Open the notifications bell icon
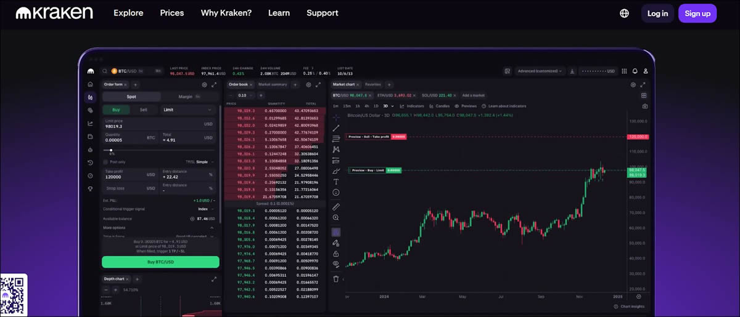740x317 pixels. [x=635, y=71]
